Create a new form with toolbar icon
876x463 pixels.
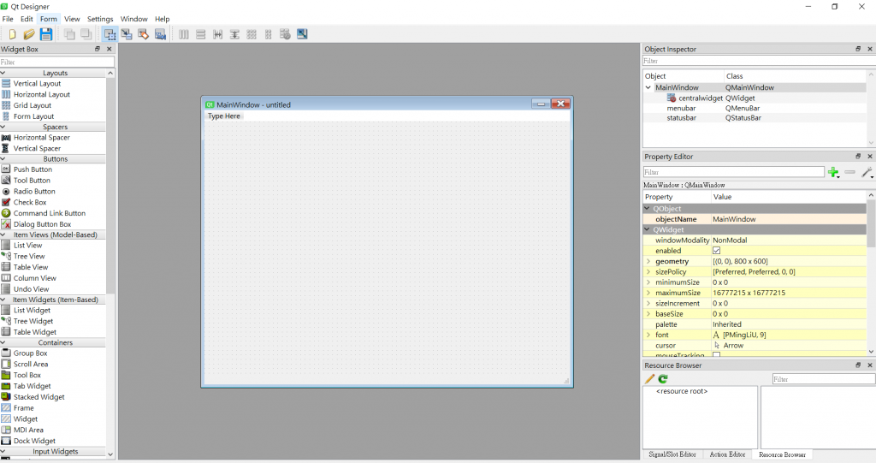pyautogui.click(x=12, y=35)
